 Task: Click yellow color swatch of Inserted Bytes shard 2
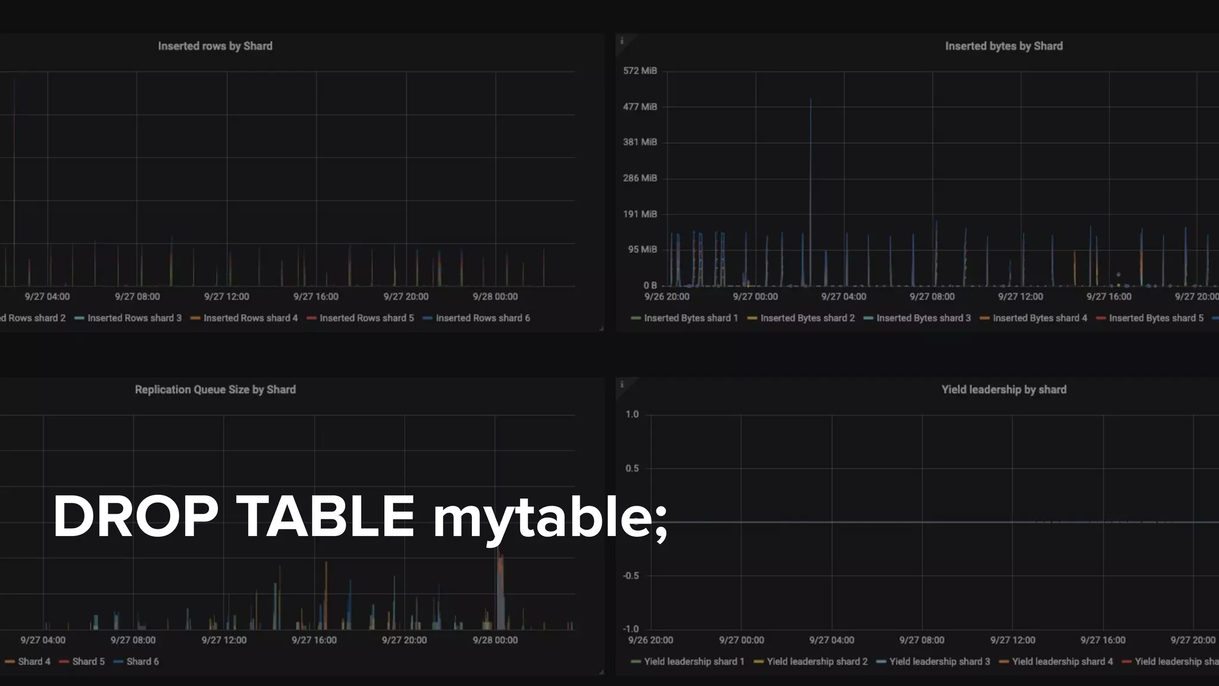pyautogui.click(x=752, y=319)
